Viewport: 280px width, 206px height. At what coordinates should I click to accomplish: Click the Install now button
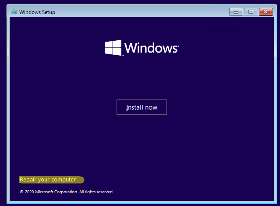tap(142, 107)
